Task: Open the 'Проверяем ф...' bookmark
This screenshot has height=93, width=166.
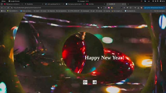Action: pos(130,11)
